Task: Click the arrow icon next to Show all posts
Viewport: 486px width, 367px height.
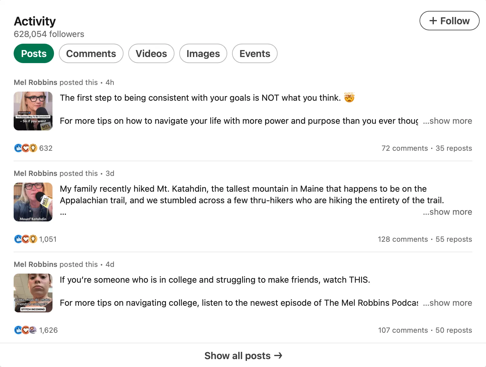Action: click(278, 355)
